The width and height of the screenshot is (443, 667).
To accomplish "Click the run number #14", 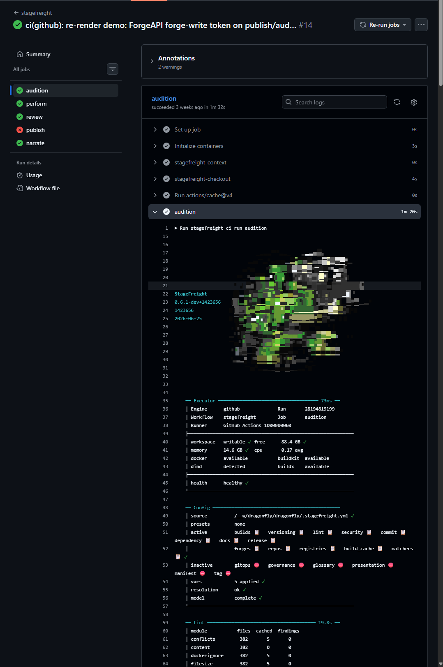I will point(305,25).
